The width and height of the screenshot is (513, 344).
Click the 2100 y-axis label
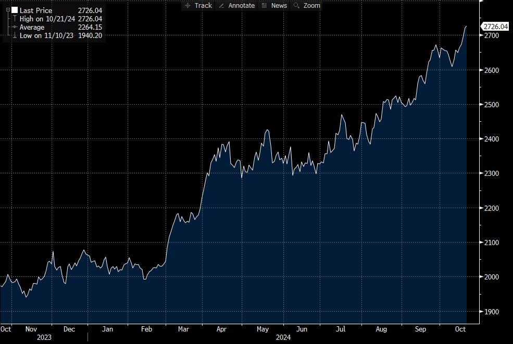(x=492, y=243)
